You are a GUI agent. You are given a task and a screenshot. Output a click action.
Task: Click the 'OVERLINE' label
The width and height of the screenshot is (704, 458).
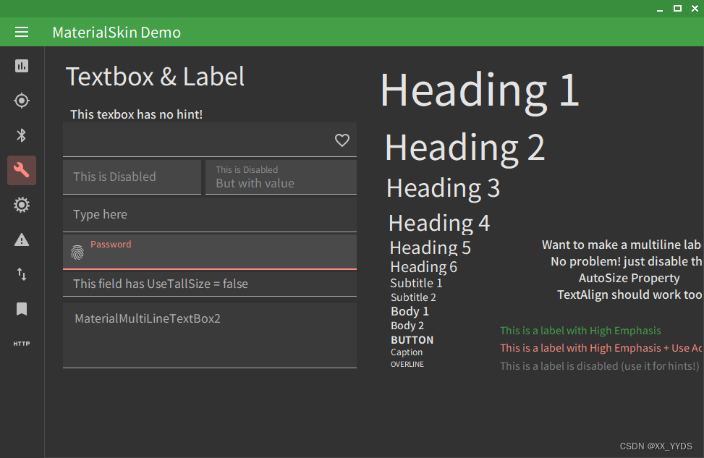click(407, 364)
